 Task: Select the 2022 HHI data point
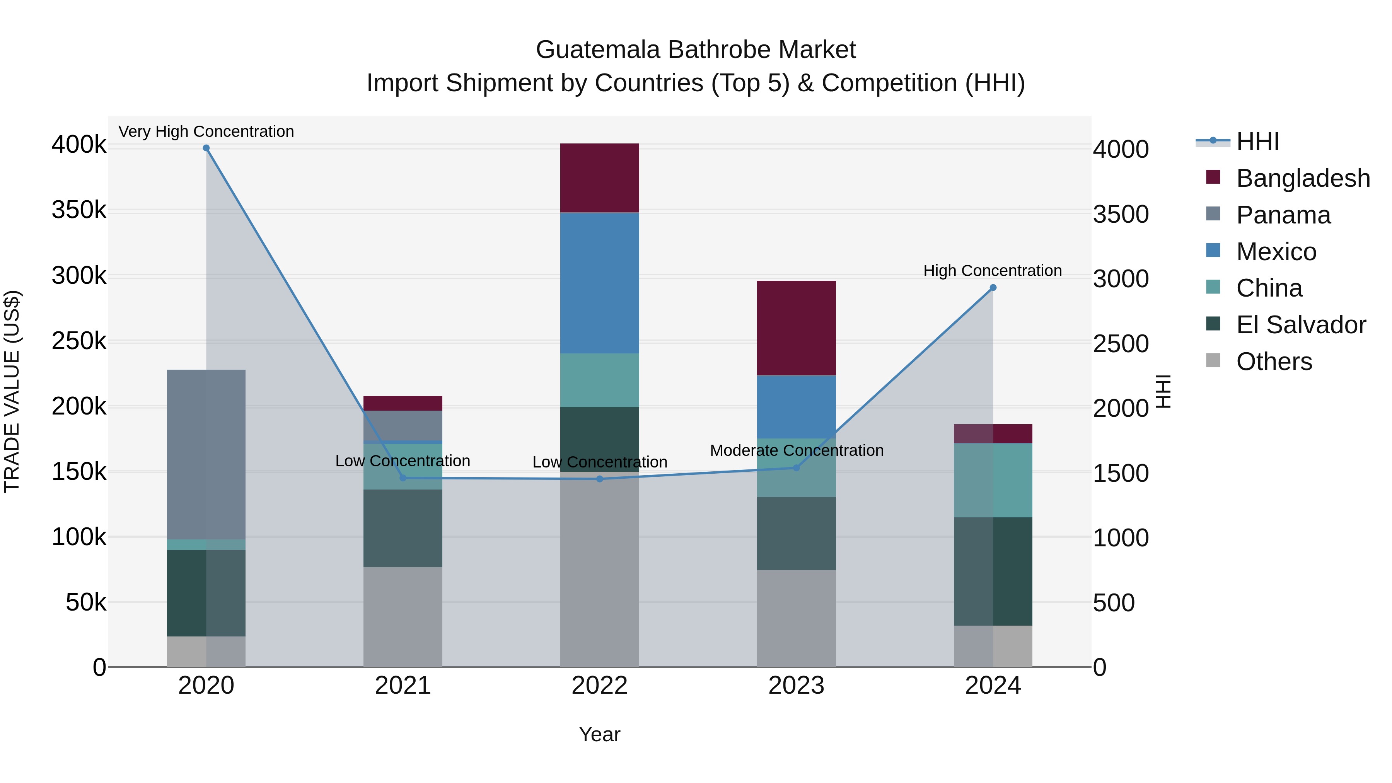click(x=599, y=479)
